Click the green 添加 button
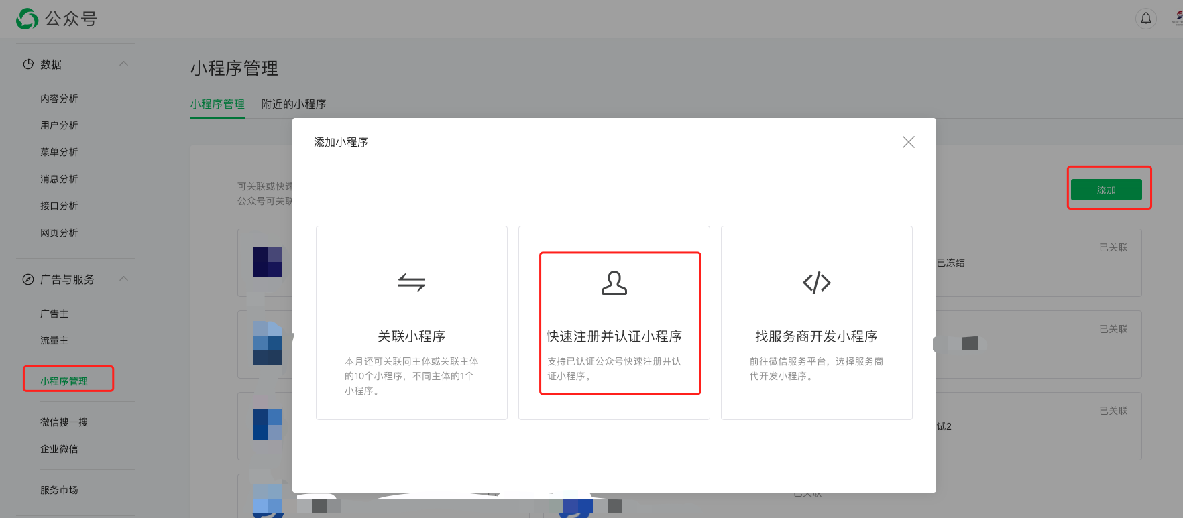Viewport: 1183px width, 518px height. 1107,190
